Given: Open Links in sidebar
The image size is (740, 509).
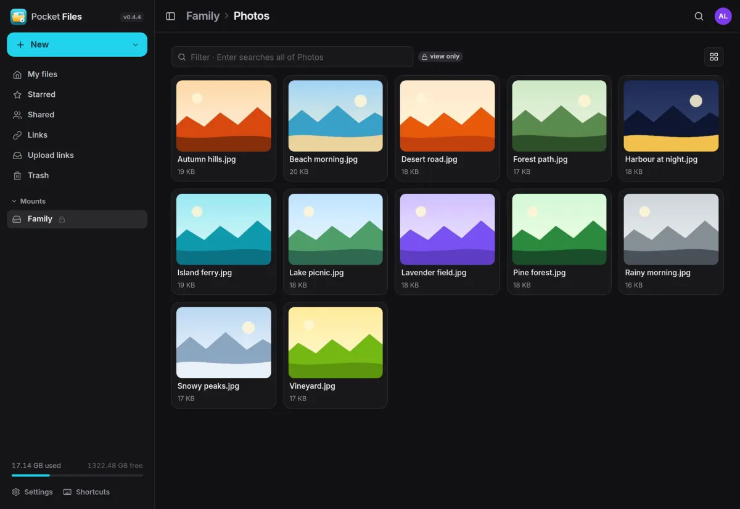Looking at the screenshot, I should coord(77,135).
